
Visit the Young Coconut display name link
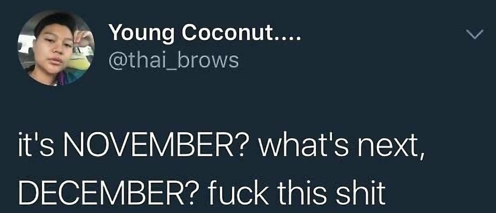[205, 34]
